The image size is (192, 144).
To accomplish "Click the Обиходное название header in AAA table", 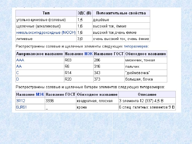I will (x=146, y=54).
